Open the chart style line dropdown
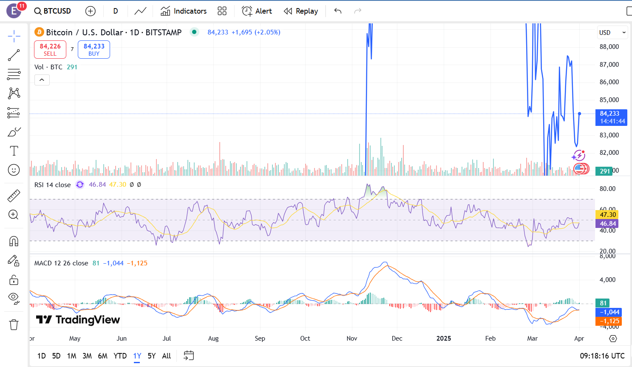 point(140,11)
